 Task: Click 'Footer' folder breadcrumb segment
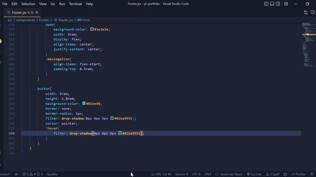pos(44,20)
